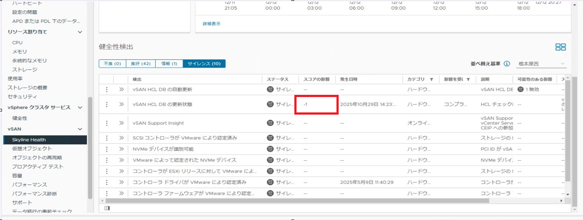
Task: Click filter icon in カテゴリ column header
Action: click(x=432, y=79)
